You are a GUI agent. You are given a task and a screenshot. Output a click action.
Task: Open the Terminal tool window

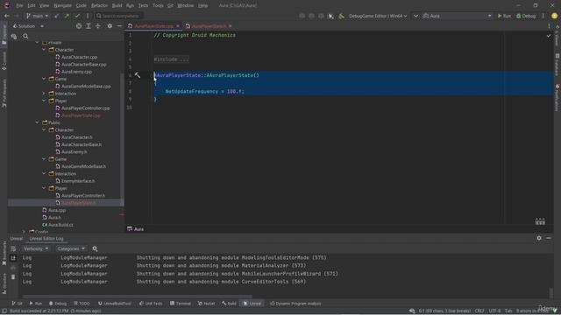pos(181,304)
